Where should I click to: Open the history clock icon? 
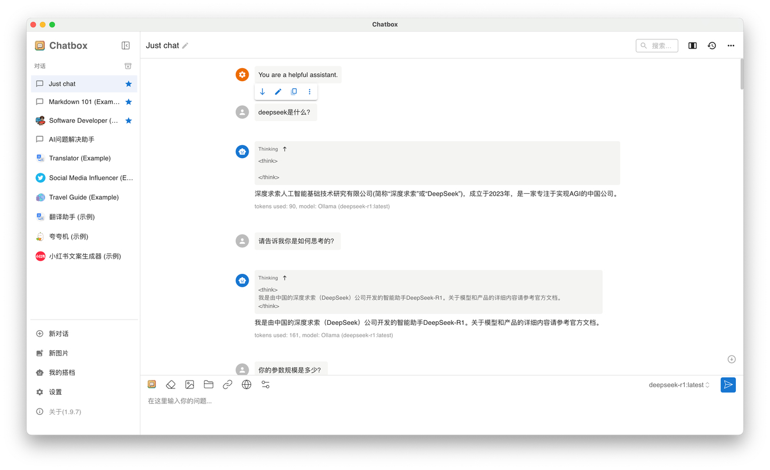(712, 45)
